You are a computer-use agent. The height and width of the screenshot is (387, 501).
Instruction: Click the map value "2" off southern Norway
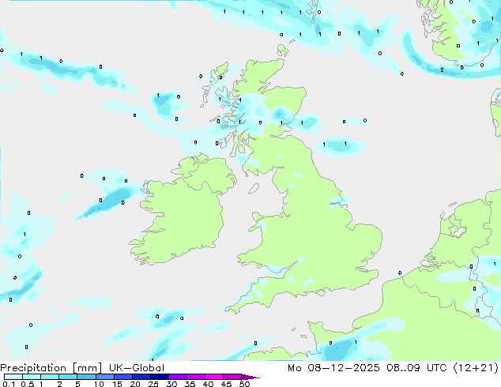442,70
